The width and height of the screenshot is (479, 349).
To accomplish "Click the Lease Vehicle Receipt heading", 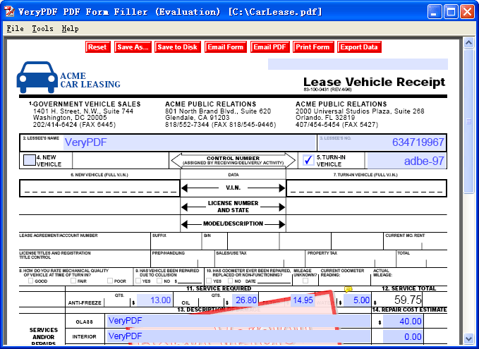I will (x=374, y=82).
